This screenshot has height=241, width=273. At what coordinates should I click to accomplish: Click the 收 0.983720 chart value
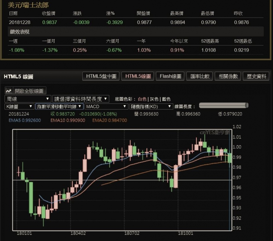pos(63,114)
